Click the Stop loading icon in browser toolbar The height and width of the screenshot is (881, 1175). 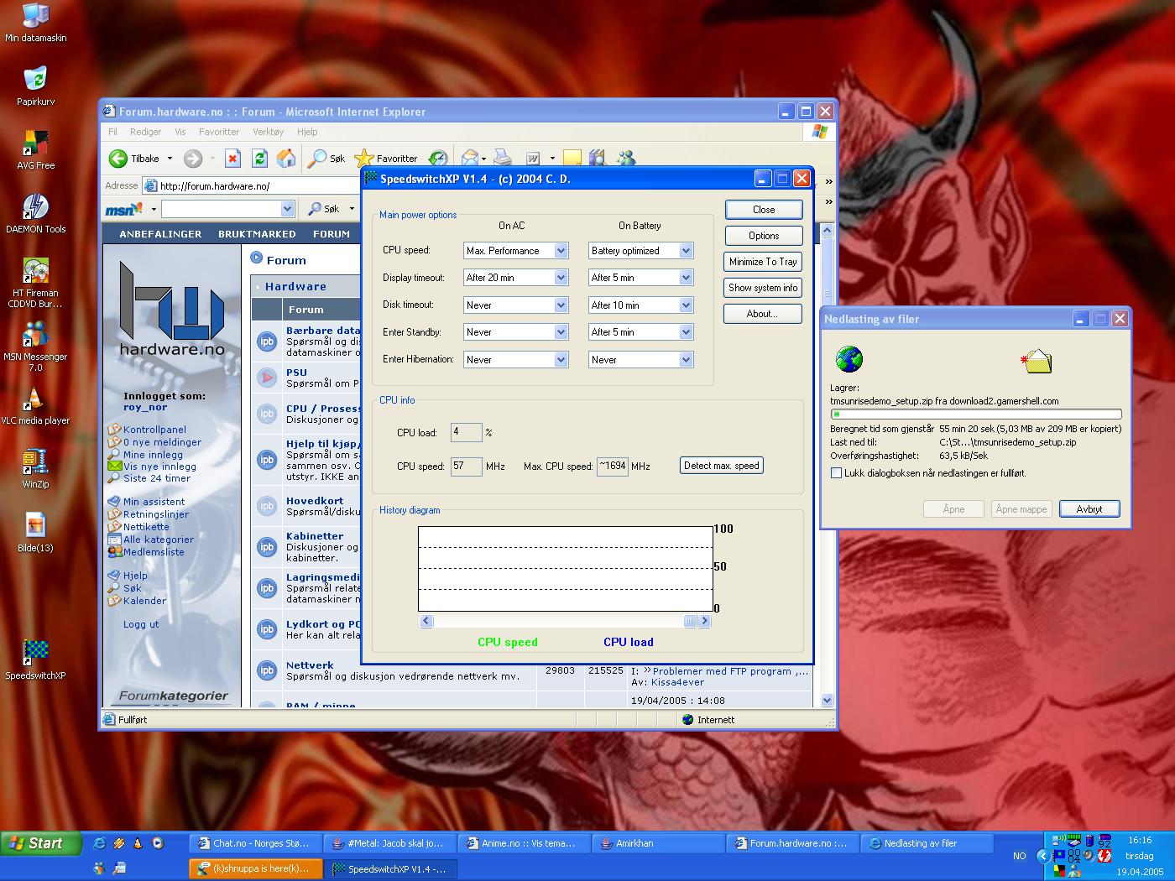point(233,158)
